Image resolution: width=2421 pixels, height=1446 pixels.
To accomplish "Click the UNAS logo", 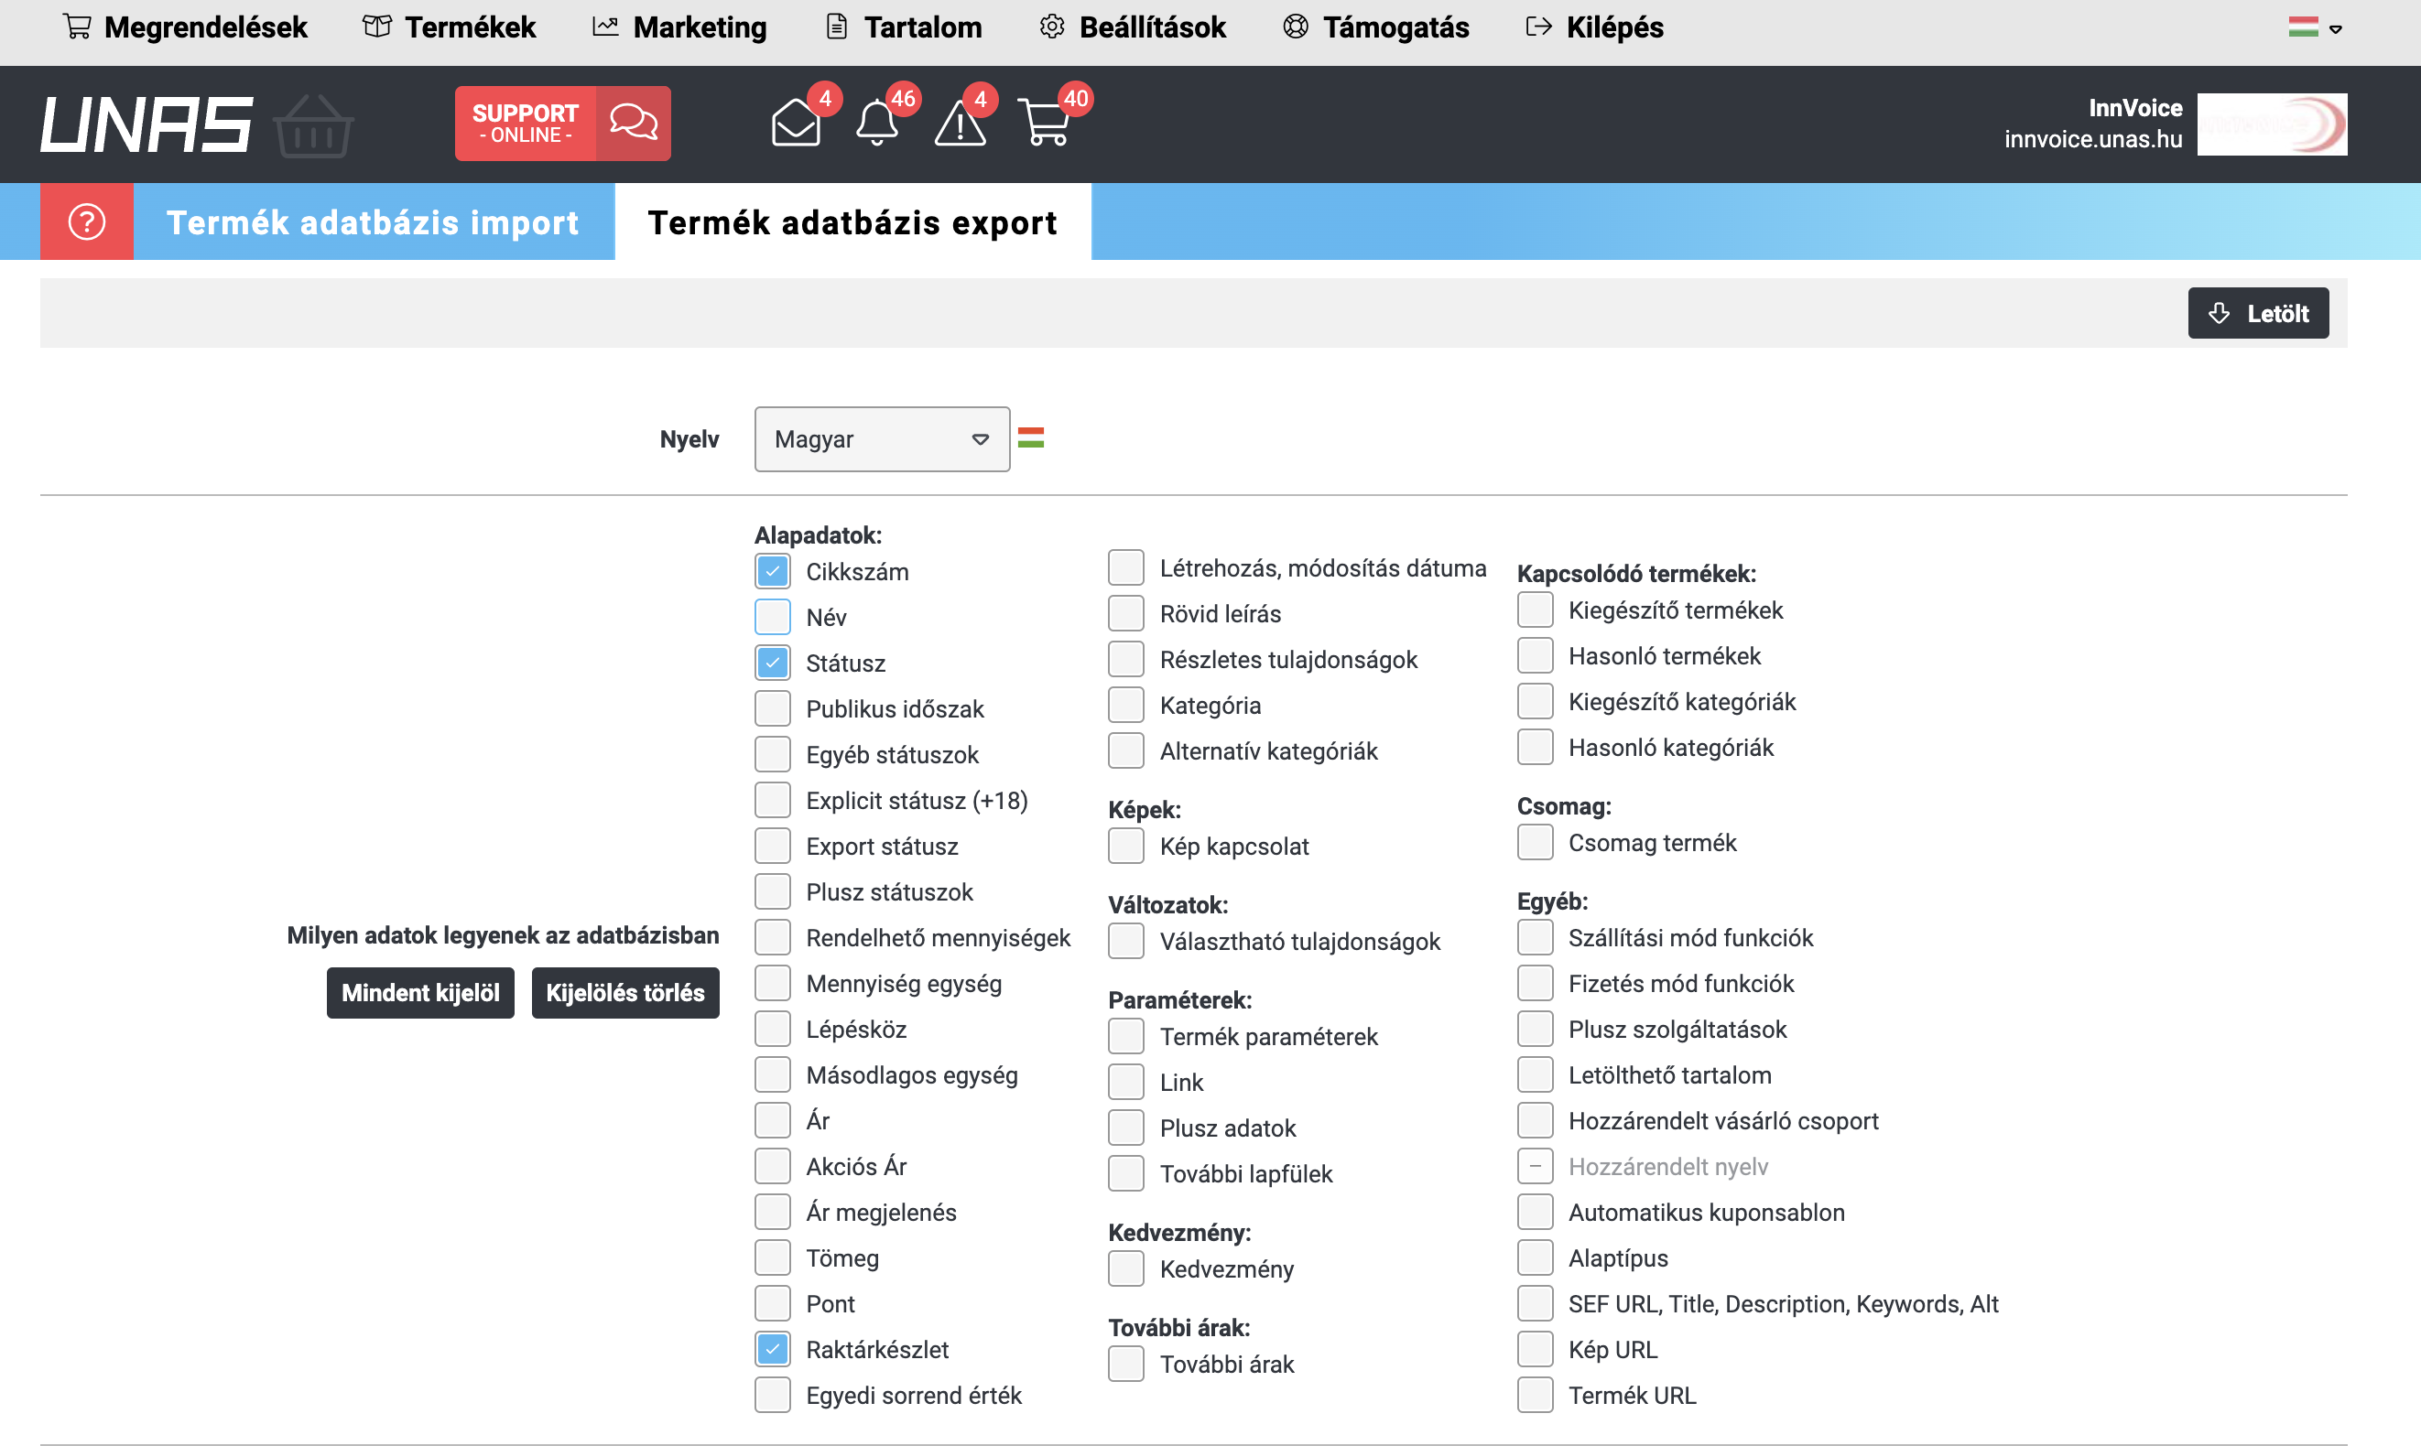I will pyautogui.click(x=147, y=124).
